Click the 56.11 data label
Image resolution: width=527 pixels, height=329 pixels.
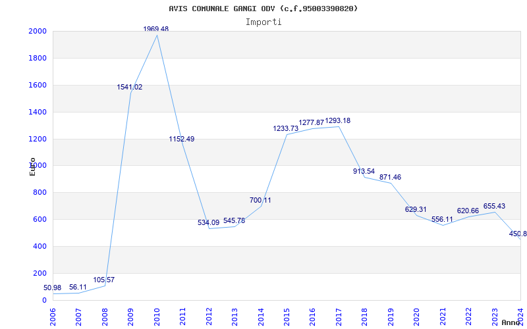click(78, 287)
